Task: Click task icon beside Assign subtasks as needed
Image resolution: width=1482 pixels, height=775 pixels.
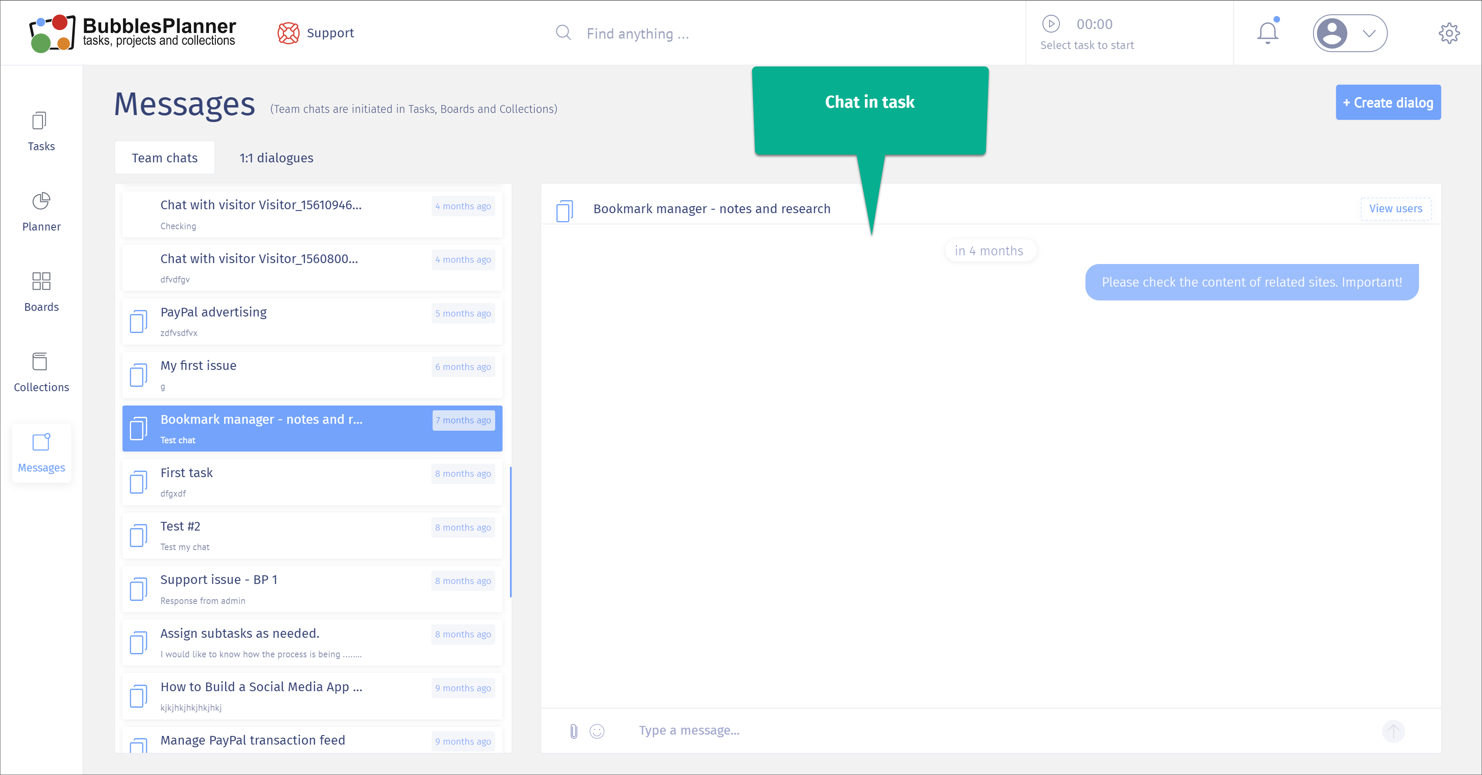Action: tap(138, 642)
